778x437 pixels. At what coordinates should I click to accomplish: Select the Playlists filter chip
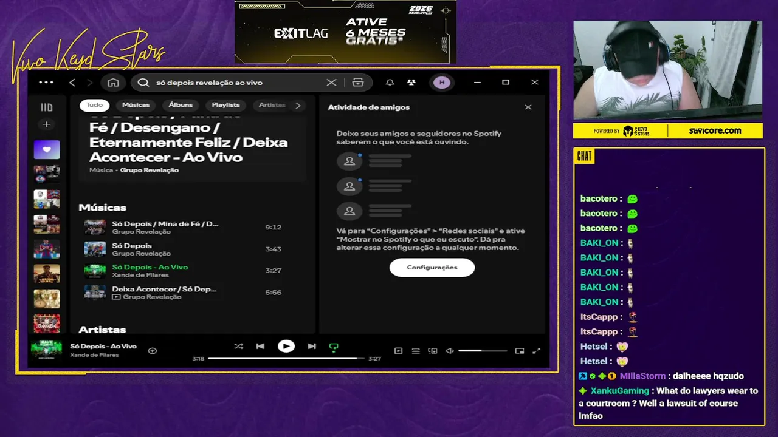coord(225,105)
